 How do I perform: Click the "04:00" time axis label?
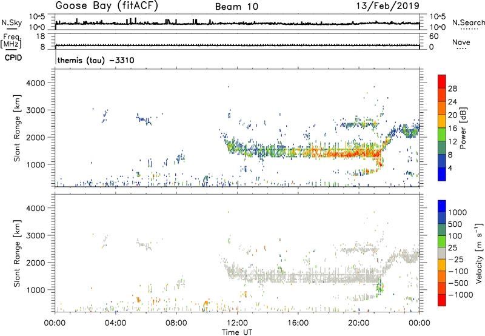pyautogui.click(x=115, y=323)
